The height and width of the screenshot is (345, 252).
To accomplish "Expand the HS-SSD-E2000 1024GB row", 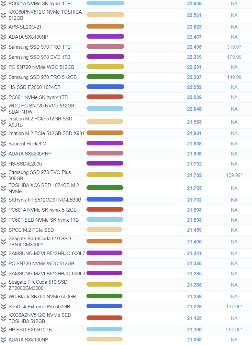I will (3, 87).
